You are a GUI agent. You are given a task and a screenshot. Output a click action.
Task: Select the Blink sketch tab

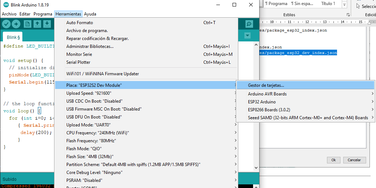coord(13,37)
